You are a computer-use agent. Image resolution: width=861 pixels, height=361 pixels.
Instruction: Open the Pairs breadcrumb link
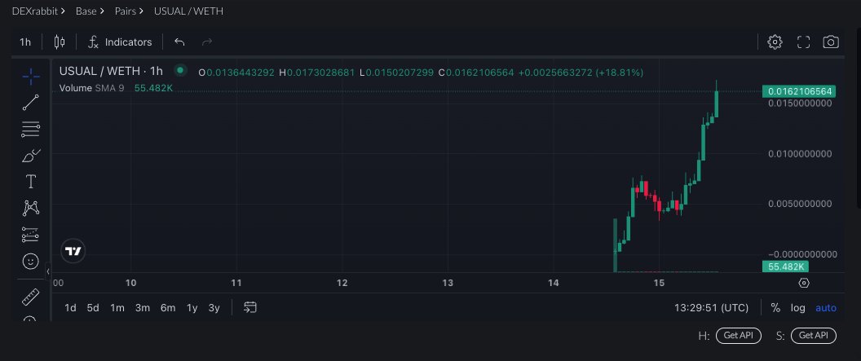[126, 11]
